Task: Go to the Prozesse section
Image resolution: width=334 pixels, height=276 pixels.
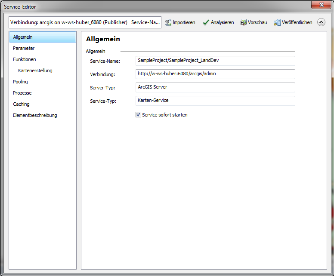Action: pos(22,93)
